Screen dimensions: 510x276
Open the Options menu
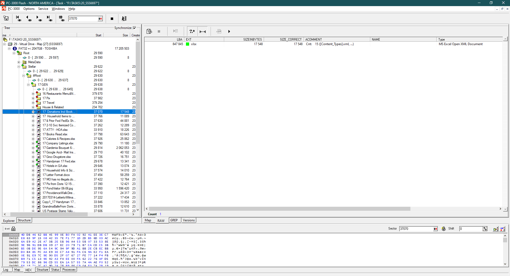click(29, 9)
